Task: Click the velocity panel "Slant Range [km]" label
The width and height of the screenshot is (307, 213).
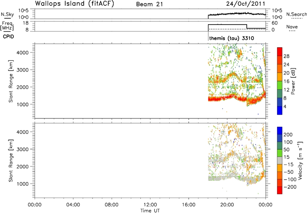Action: tap(11, 161)
